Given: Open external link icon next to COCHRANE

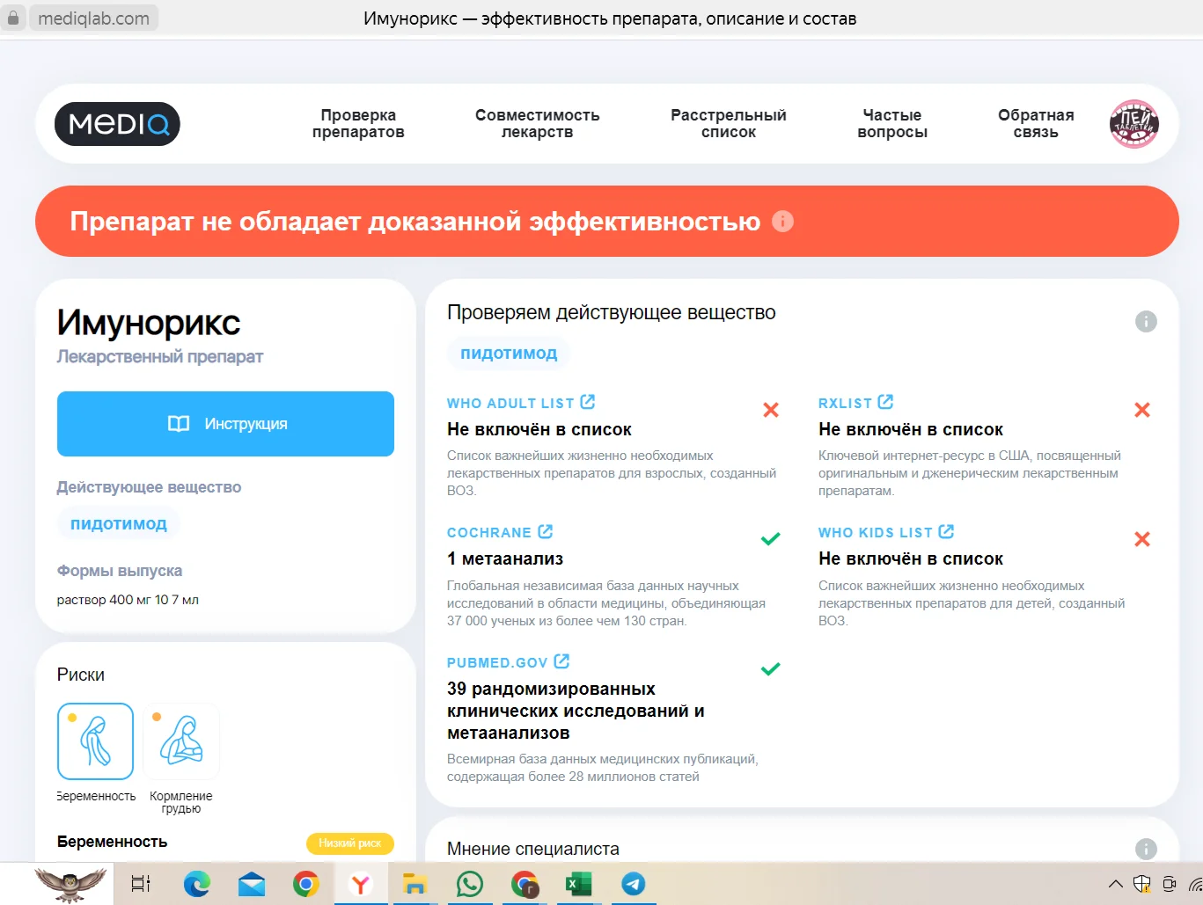Looking at the screenshot, I should [x=546, y=532].
